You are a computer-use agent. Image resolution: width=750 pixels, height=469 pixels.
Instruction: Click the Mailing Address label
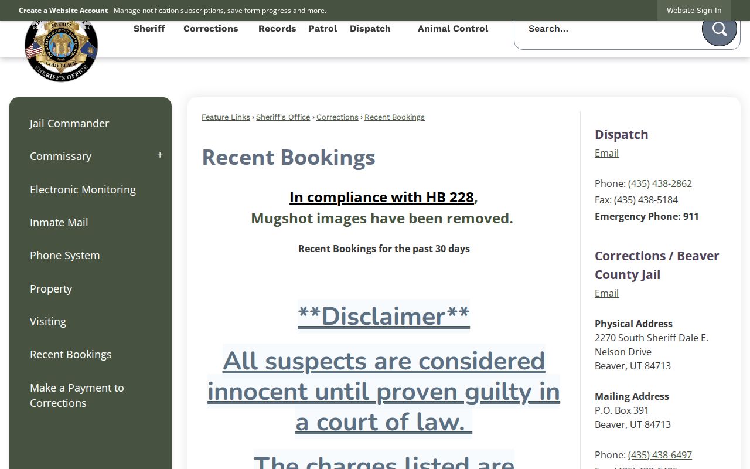tap(632, 396)
